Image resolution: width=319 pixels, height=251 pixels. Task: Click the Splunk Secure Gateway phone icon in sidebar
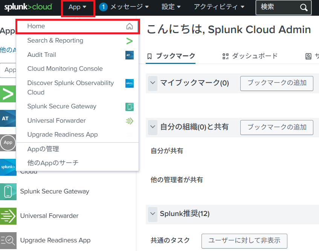pyautogui.click(x=8, y=192)
